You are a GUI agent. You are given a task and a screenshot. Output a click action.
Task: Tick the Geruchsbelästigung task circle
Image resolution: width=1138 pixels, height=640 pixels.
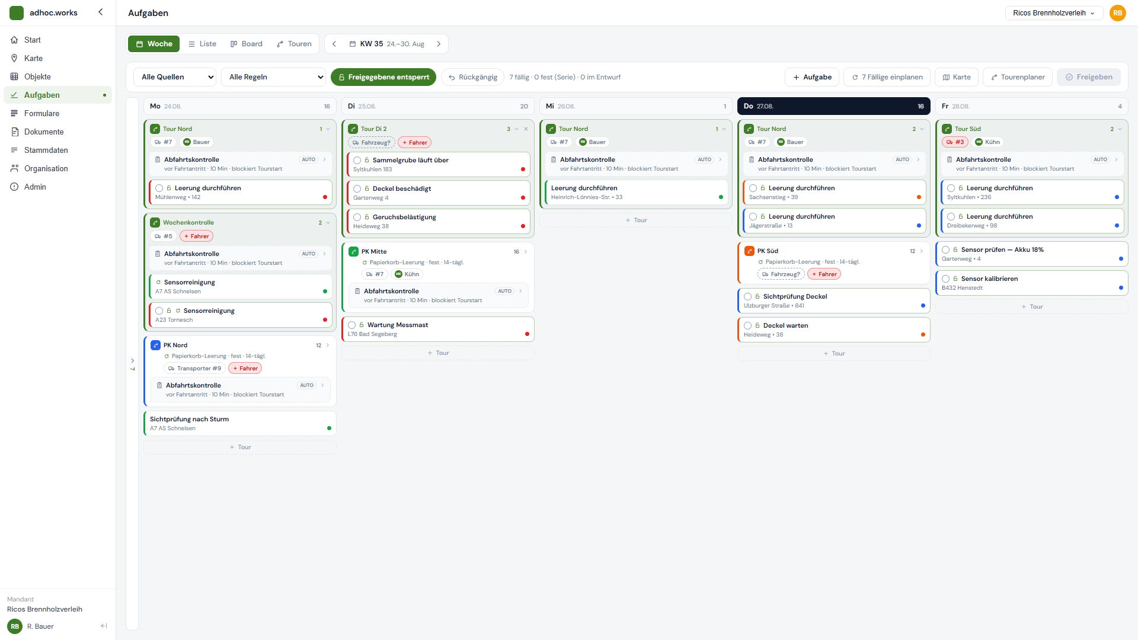[x=357, y=217]
